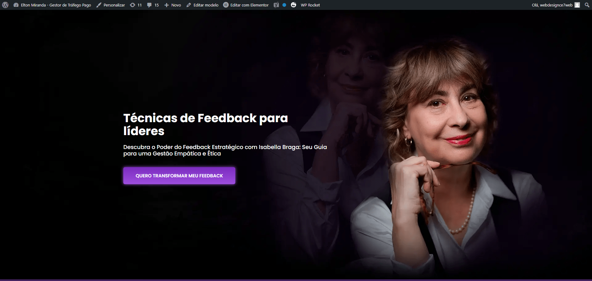Click the blue Yoast status dot
Image resolution: width=592 pixels, height=281 pixels.
click(284, 5)
